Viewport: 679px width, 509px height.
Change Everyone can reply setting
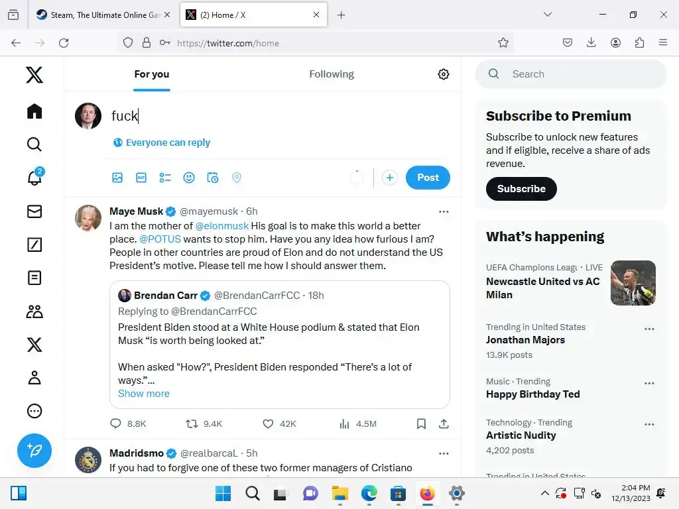click(x=162, y=142)
